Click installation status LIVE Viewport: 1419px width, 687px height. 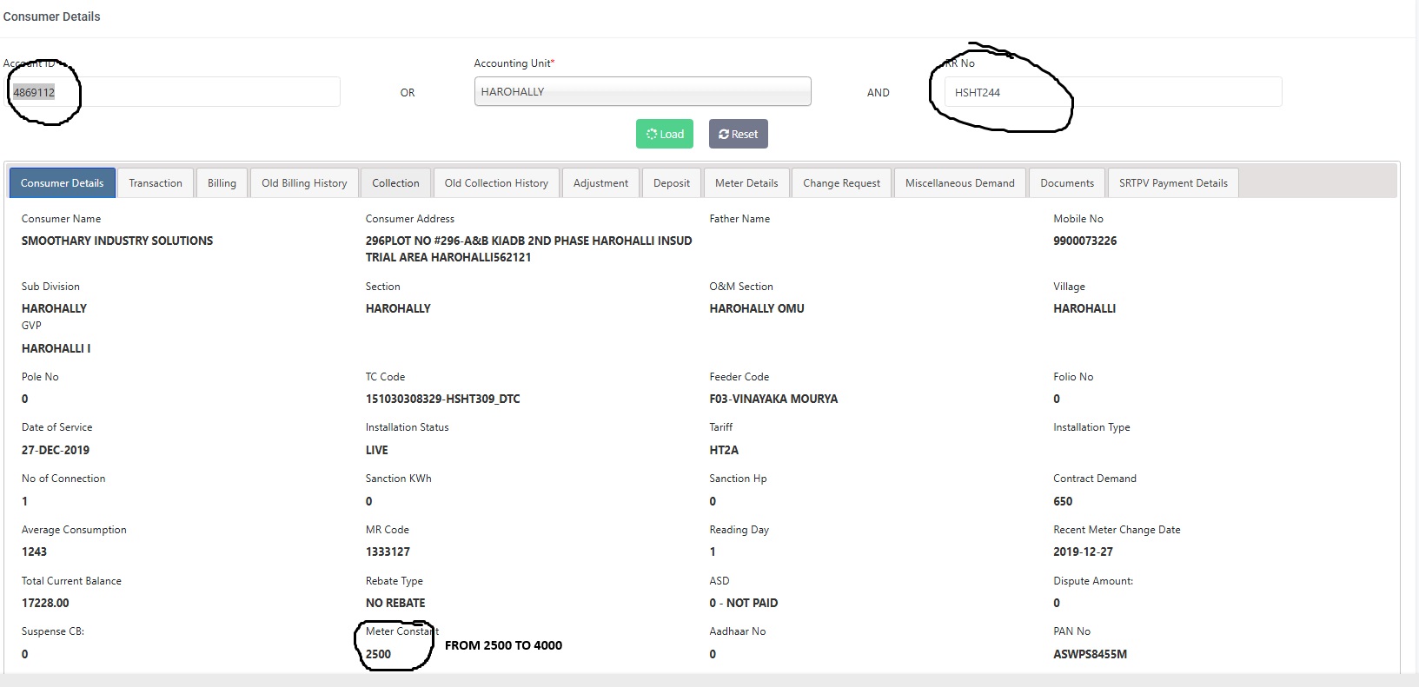pos(377,450)
